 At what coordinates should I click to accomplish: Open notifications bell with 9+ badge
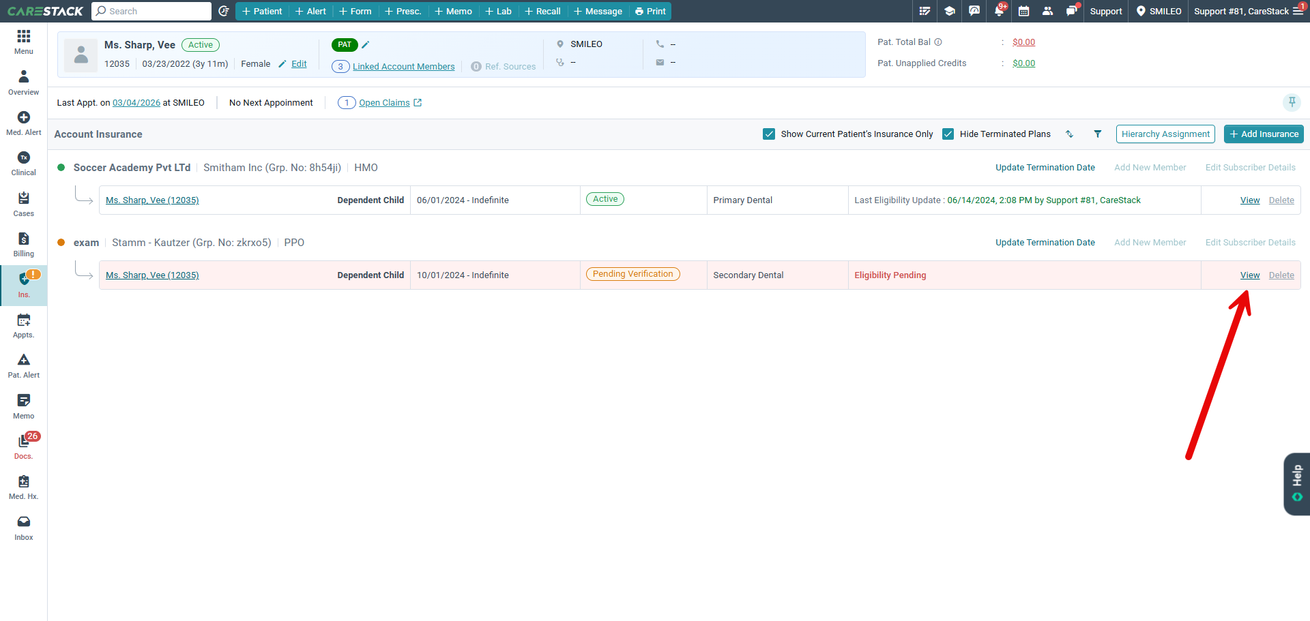(x=1000, y=11)
